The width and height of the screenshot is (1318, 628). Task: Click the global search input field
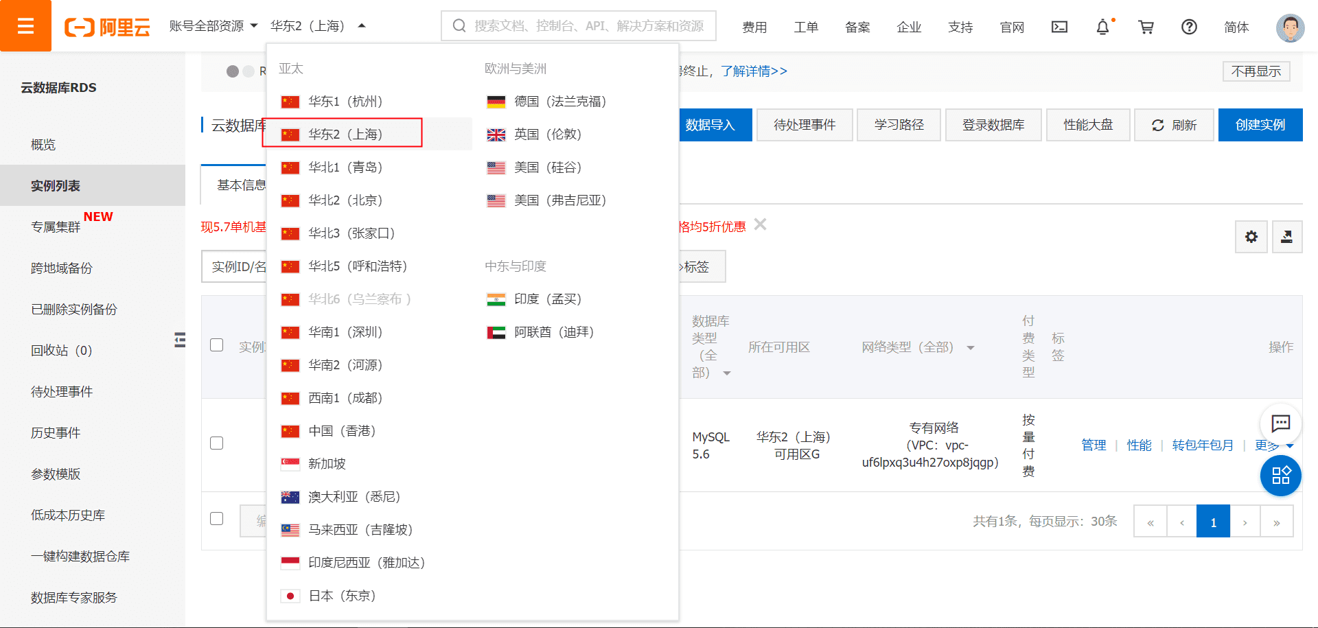(579, 26)
